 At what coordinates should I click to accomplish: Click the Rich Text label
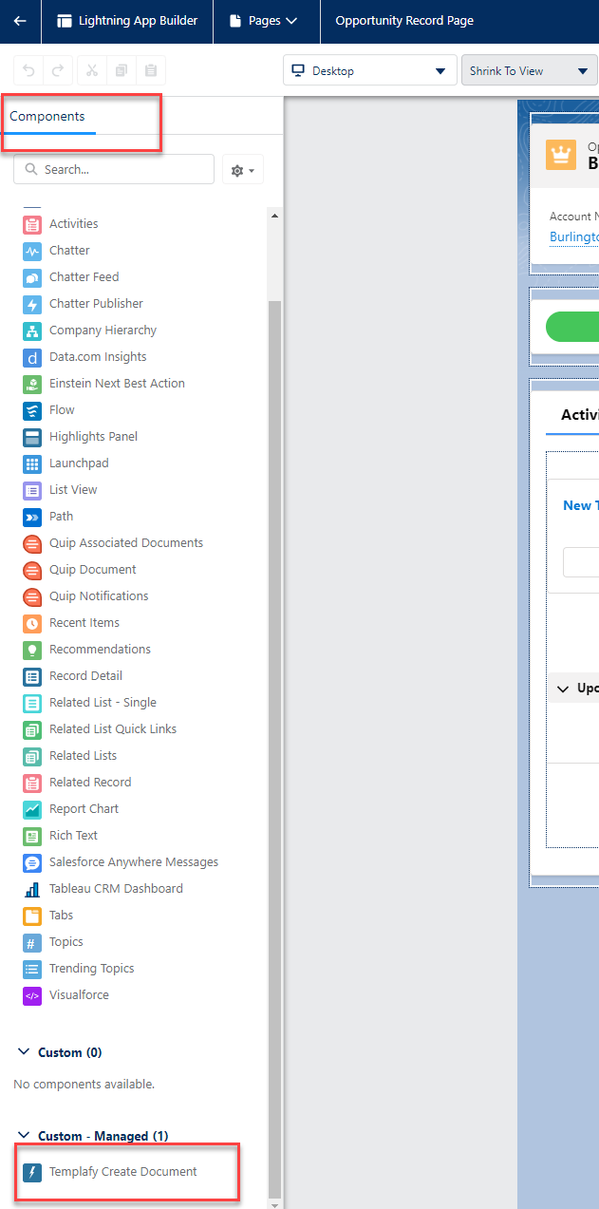coord(73,836)
